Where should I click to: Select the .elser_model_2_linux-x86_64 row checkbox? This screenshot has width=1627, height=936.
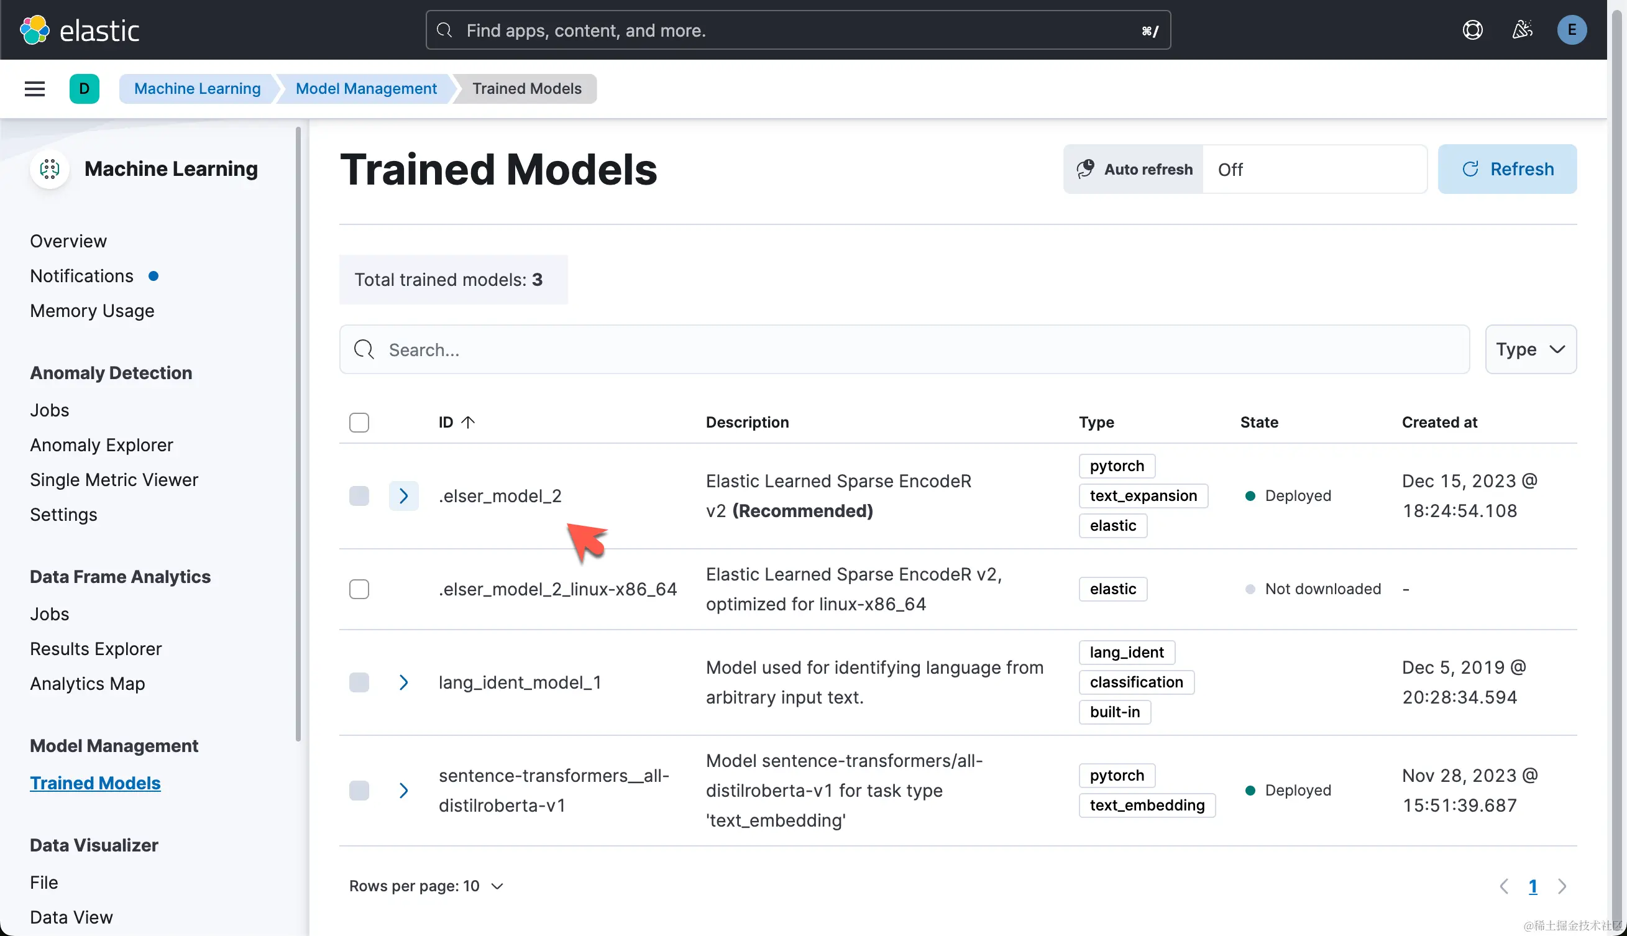click(359, 589)
